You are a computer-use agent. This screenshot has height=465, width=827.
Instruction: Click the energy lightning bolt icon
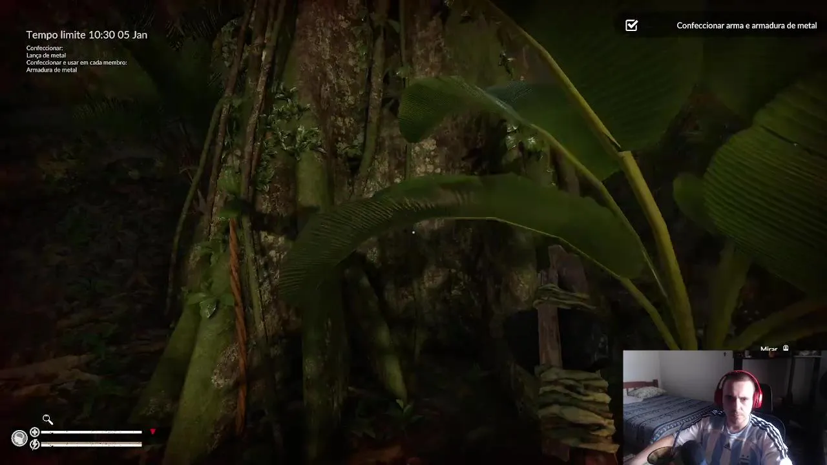[35, 444]
